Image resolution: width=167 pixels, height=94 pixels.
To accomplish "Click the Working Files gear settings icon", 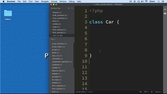I will 69,8.
